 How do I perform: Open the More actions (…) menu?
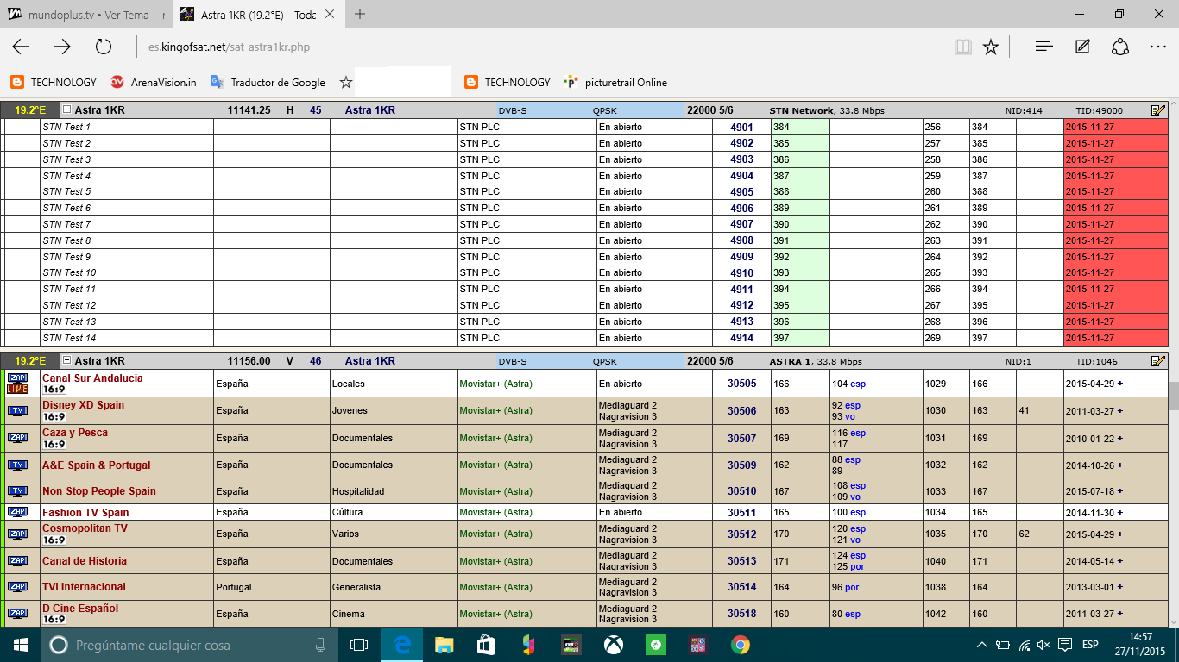pyautogui.click(x=1158, y=47)
